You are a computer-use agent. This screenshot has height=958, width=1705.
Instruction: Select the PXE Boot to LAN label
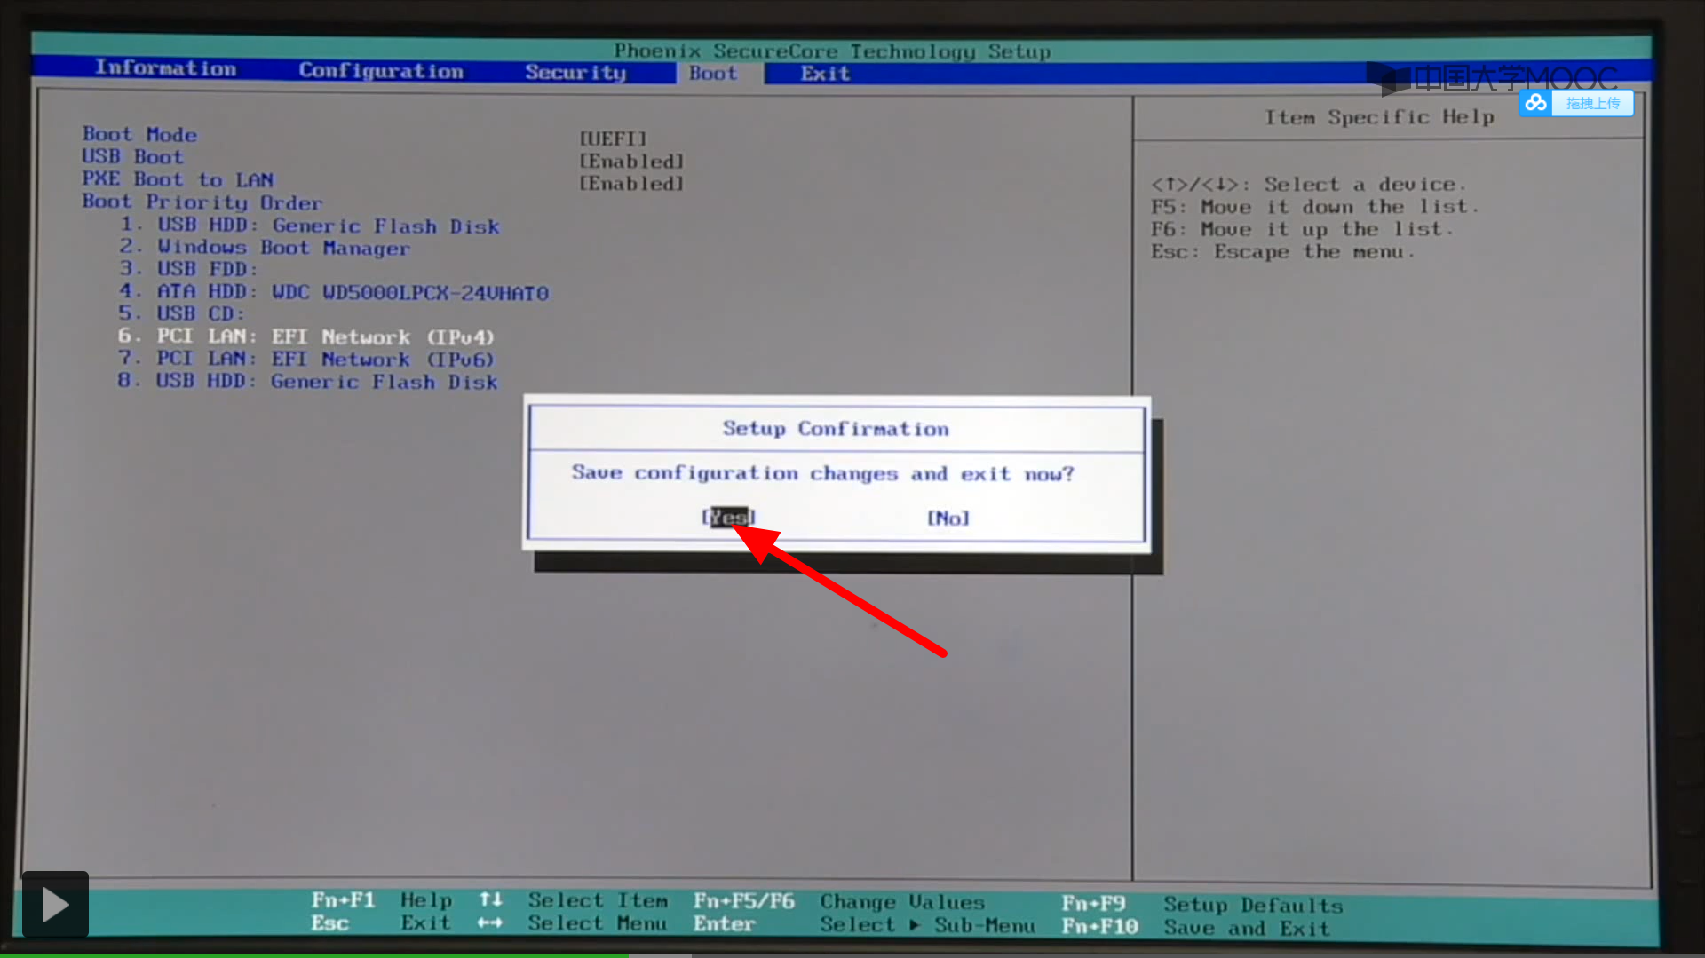point(178,179)
